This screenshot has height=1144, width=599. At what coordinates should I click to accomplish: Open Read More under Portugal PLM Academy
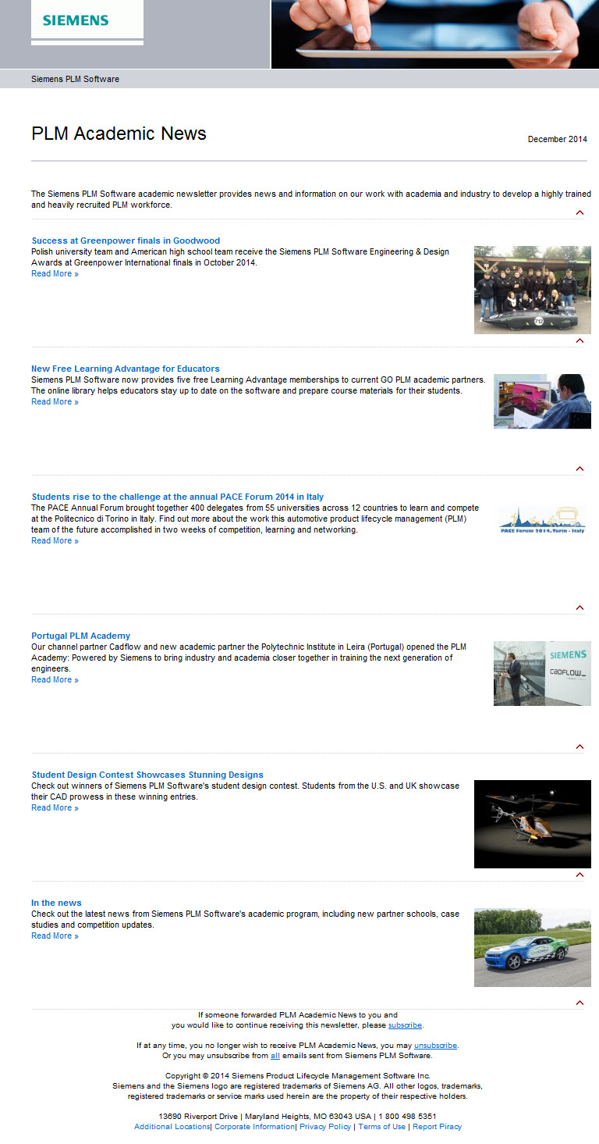55,679
